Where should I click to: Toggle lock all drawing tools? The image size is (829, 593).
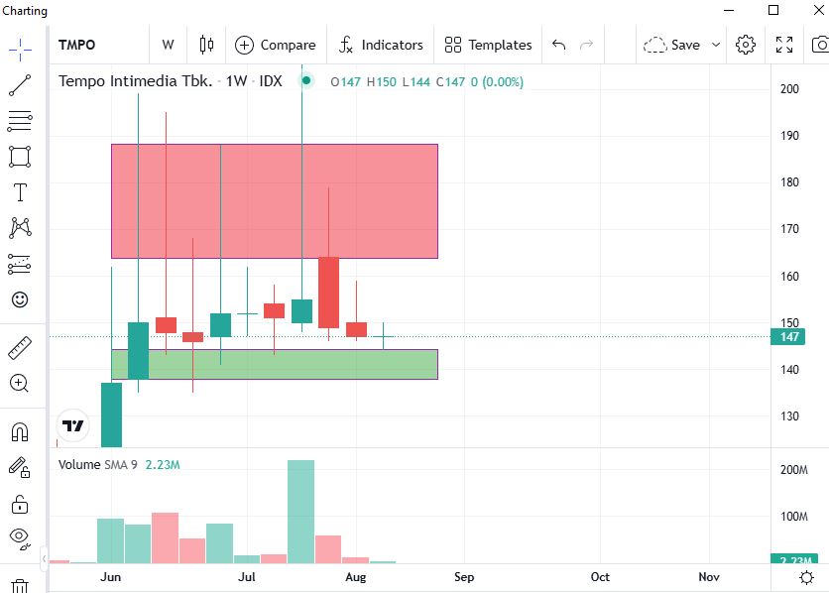[20, 504]
